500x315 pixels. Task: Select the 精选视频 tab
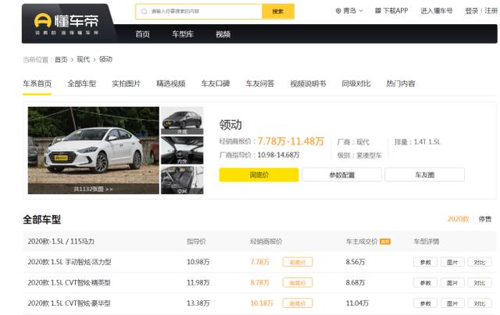[x=171, y=84]
